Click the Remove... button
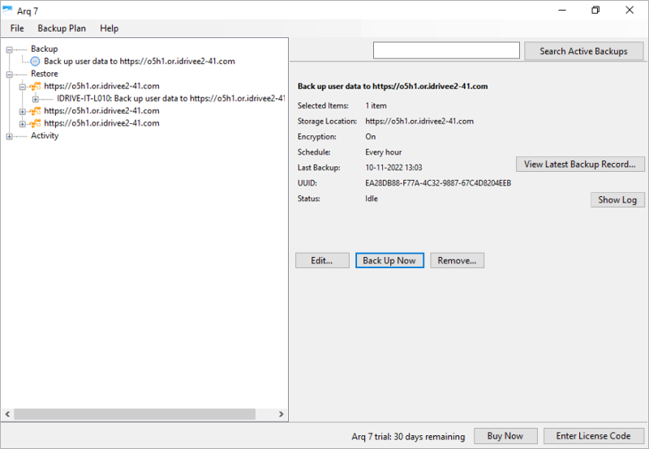 pyautogui.click(x=457, y=260)
